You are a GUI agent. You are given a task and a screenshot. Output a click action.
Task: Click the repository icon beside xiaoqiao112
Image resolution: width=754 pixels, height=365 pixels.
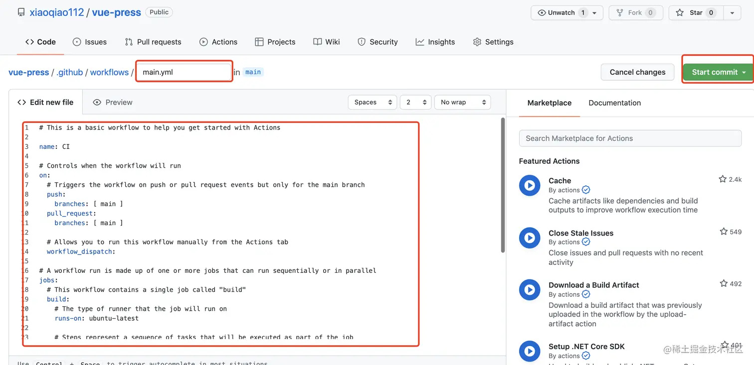click(21, 12)
